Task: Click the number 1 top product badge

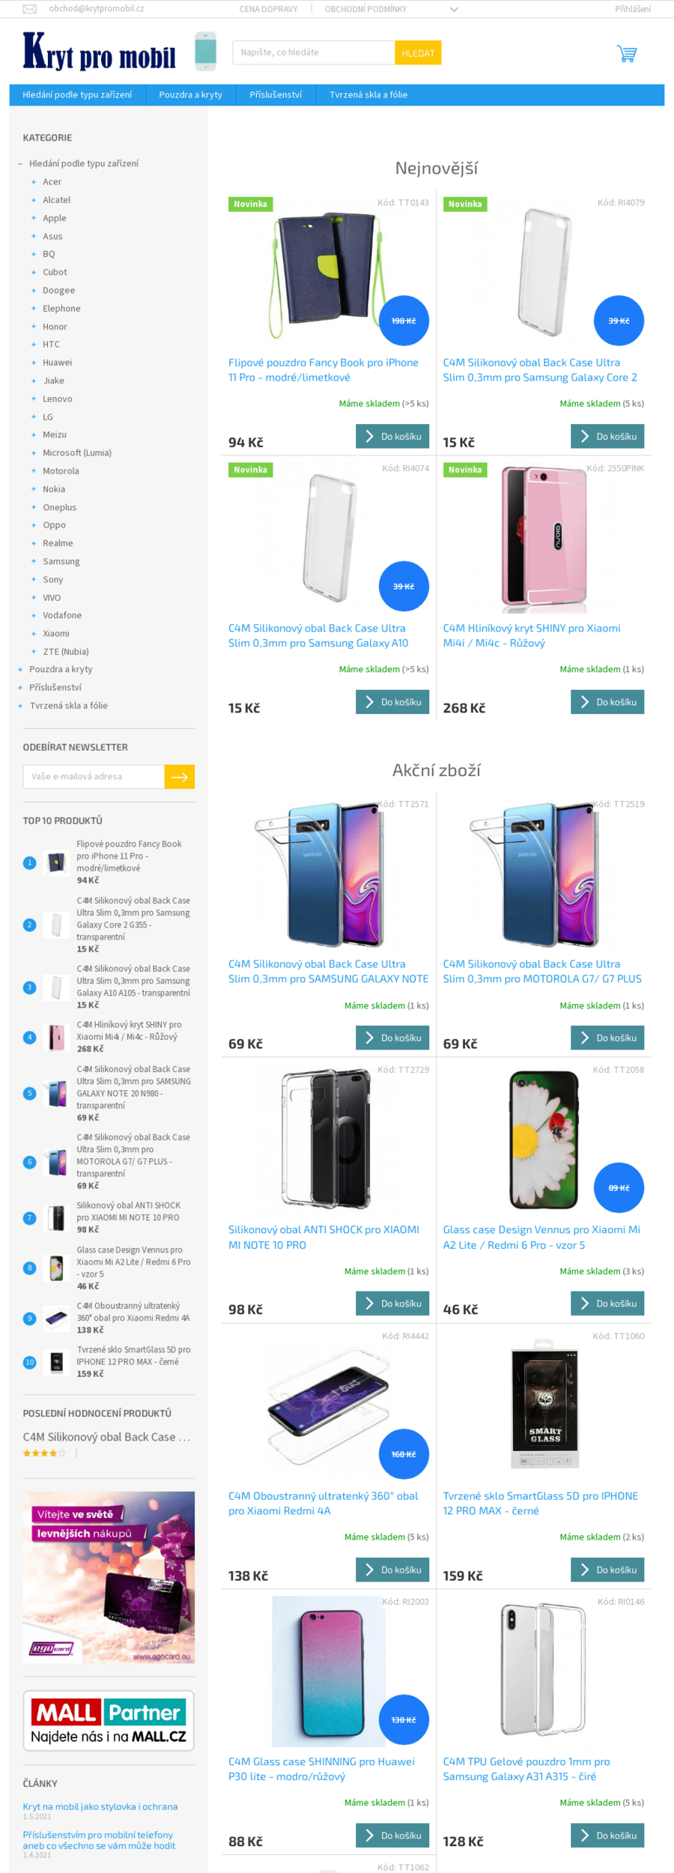Action: coord(29,862)
